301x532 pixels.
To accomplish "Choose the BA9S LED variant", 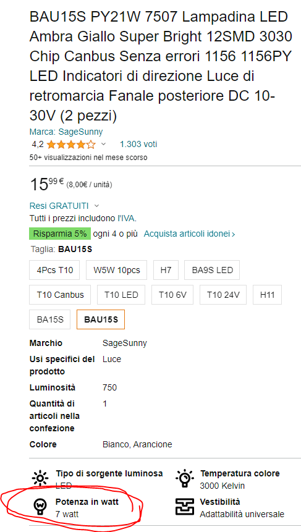I will (212, 270).
